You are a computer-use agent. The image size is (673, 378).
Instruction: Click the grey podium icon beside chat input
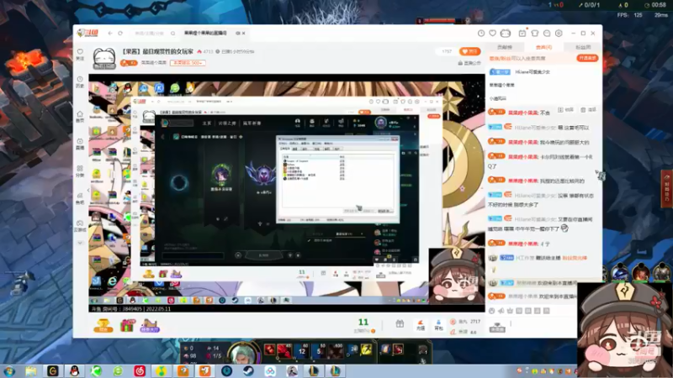click(497, 328)
